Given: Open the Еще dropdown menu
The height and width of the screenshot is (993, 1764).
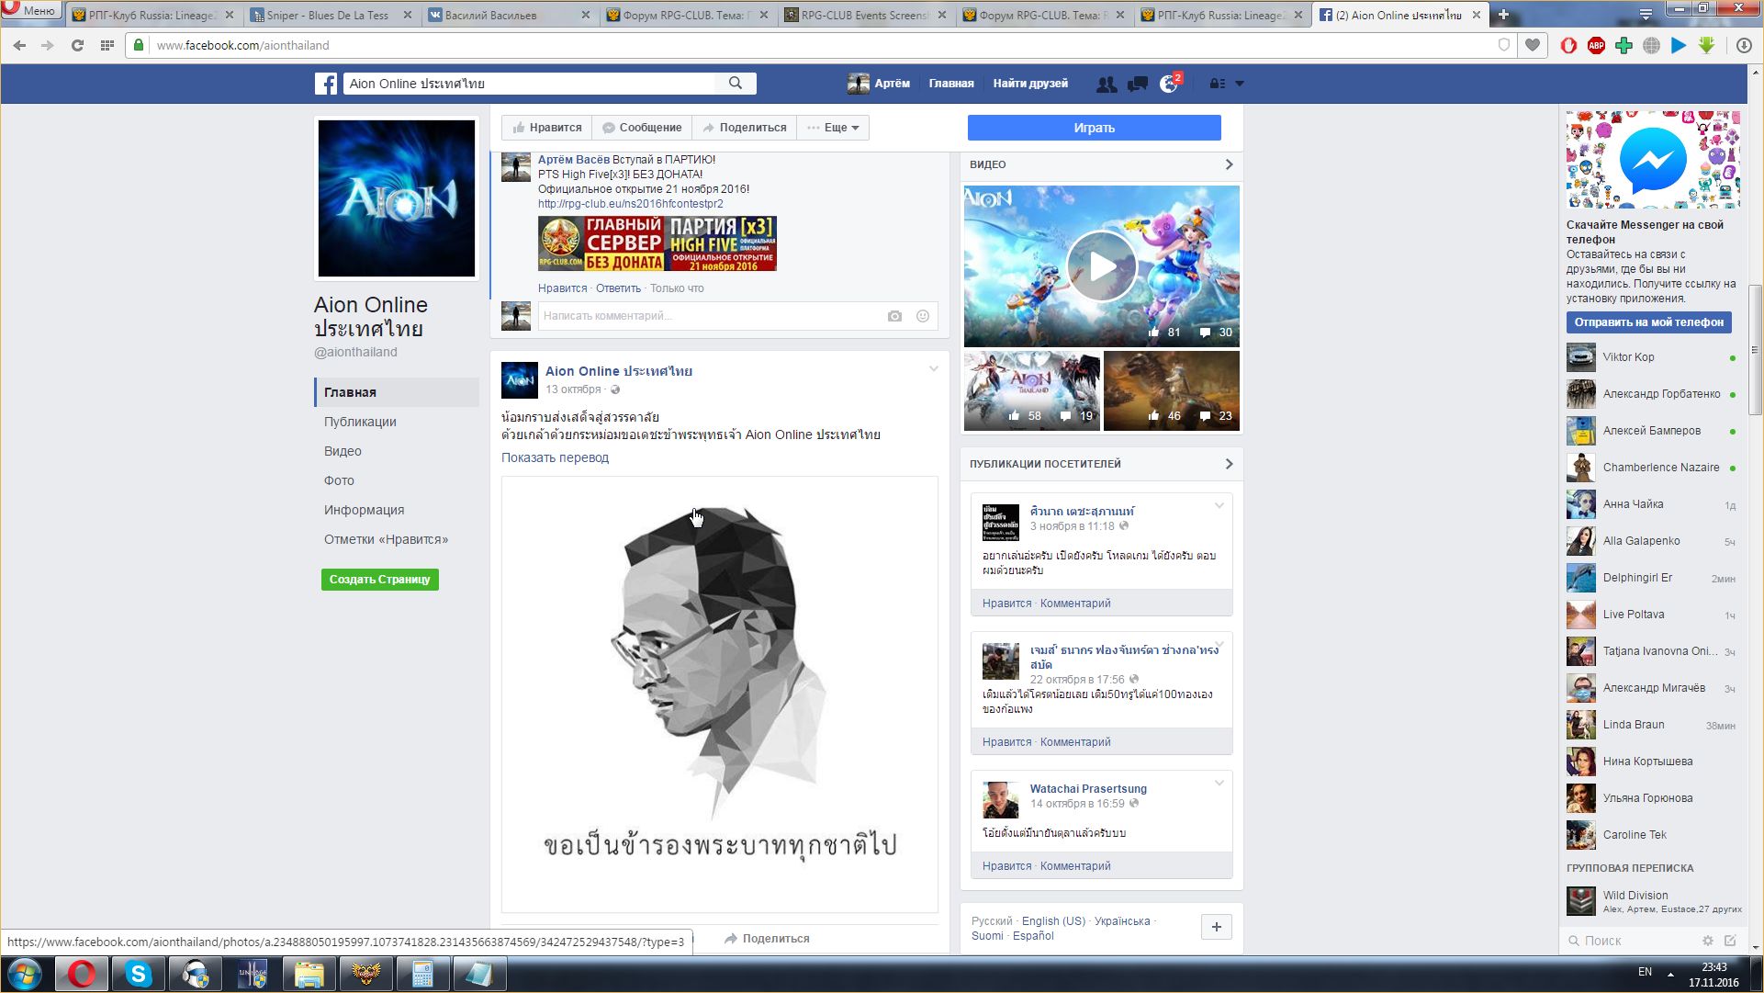Looking at the screenshot, I should [833, 128].
